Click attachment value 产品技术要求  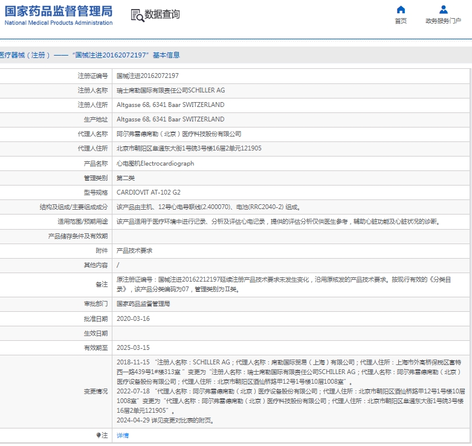pyautogui.click(x=134, y=250)
